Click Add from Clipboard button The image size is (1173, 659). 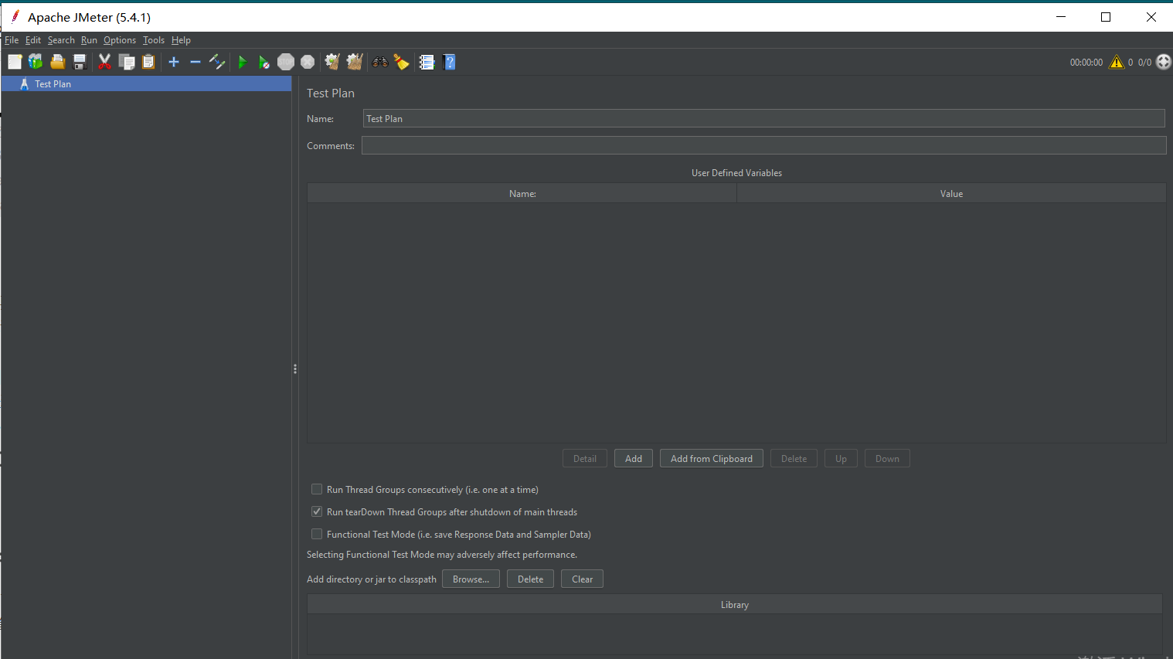tap(712, 458)
